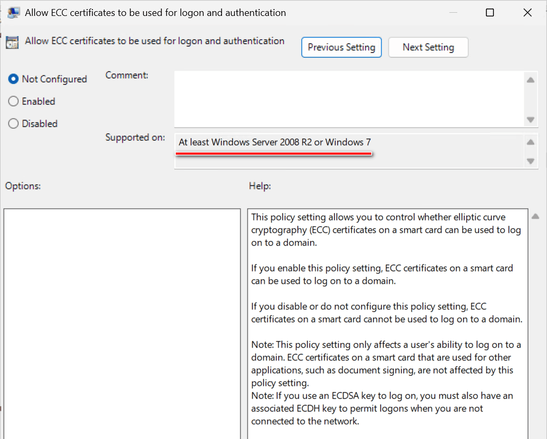Maximize the policy setting window

(490, 13)
